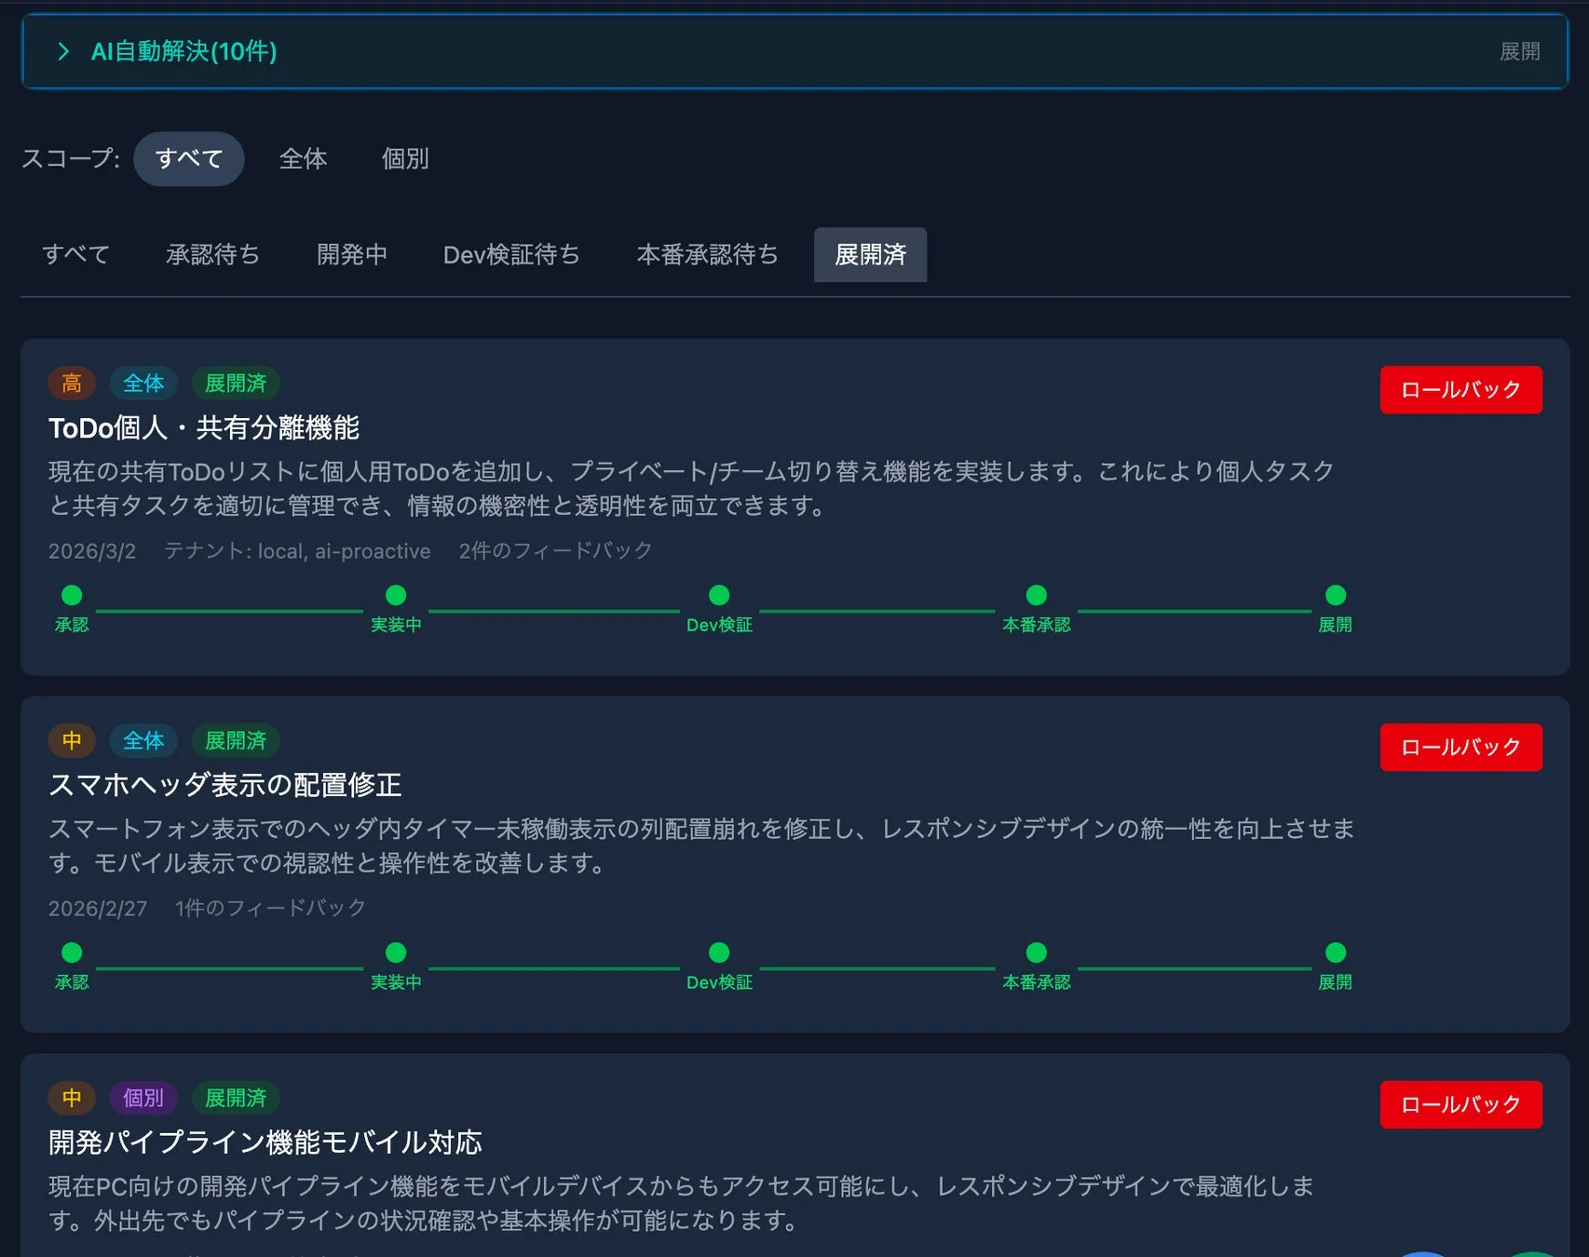Click the 展開済 status badge on スマホヘッダ表示の配置修正
Image resolution: width=1589 pixels, height=1257 pixels.
click(x=234, y=740)
